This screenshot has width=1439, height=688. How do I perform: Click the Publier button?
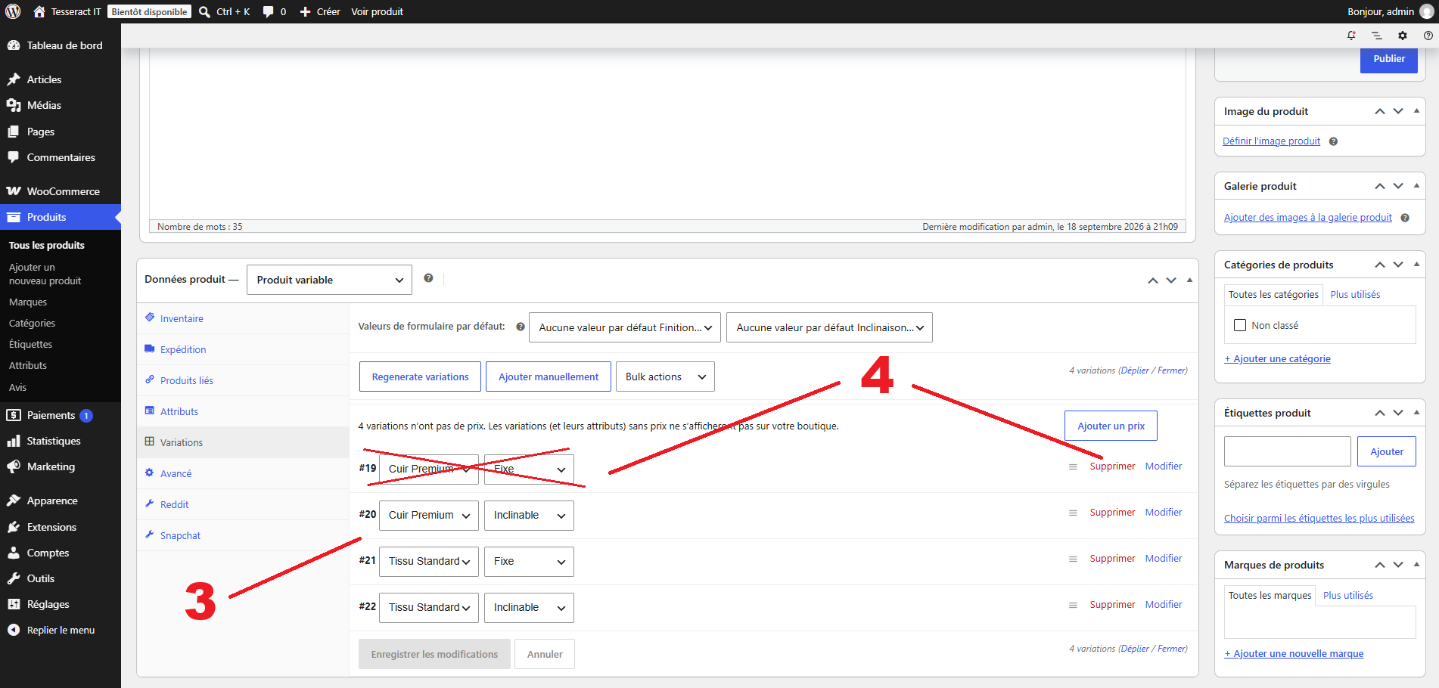[x=1389, y=59]
